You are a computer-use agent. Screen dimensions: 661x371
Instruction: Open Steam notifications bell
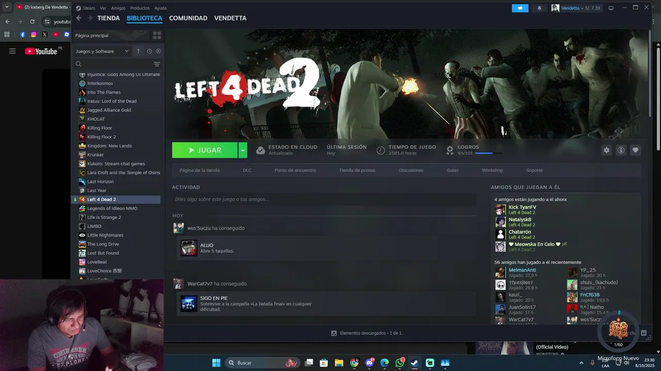coord(539,8)
